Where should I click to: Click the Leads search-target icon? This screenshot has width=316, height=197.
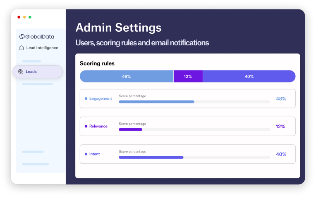point(21,71)
